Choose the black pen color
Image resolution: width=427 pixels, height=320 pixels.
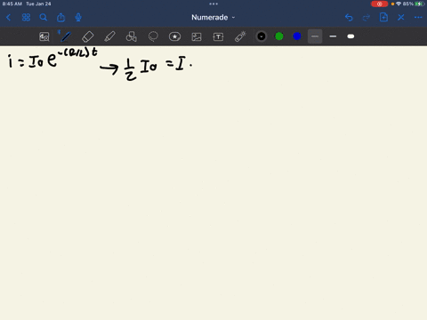coord(262,36)
